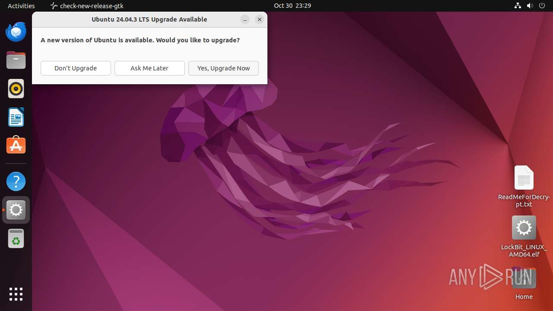The width and height of the screenshot is (553, 311).
Task: Open the Files manager in dock
Action: coord(16,60)
